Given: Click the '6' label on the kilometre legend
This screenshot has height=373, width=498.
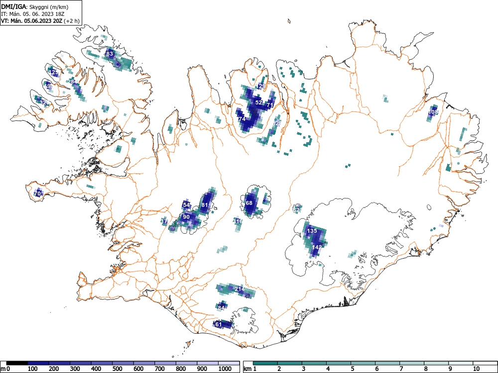Looking at the screenshot, I should pyautogui.click(x=376, y=369).
